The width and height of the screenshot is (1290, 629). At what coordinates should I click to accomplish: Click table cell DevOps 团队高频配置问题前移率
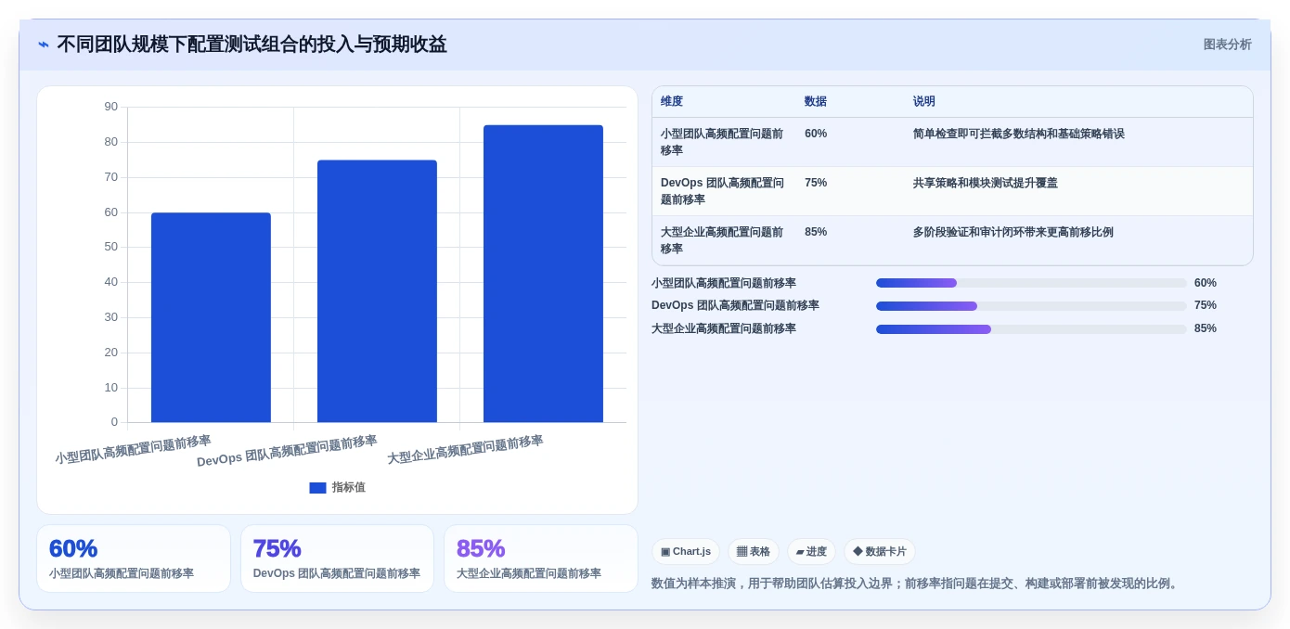722,191
